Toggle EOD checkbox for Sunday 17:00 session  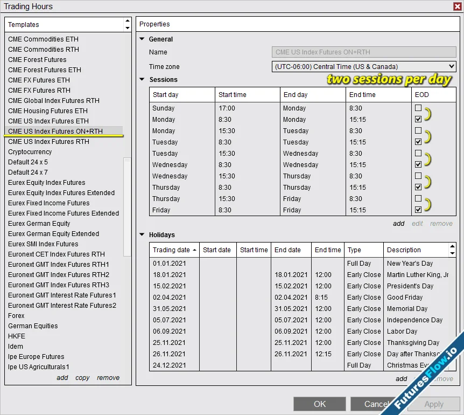pos(418,108)
